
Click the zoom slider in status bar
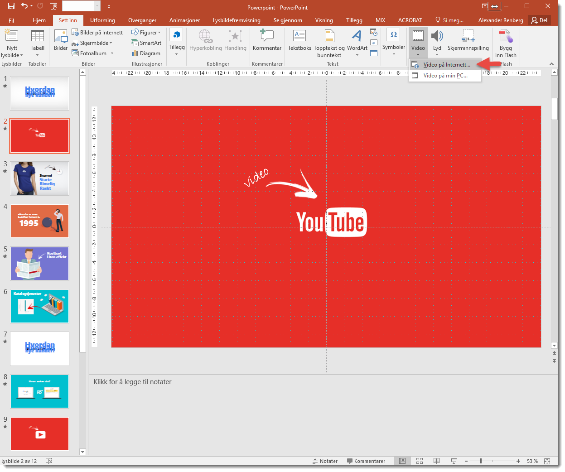click(481, 461)
